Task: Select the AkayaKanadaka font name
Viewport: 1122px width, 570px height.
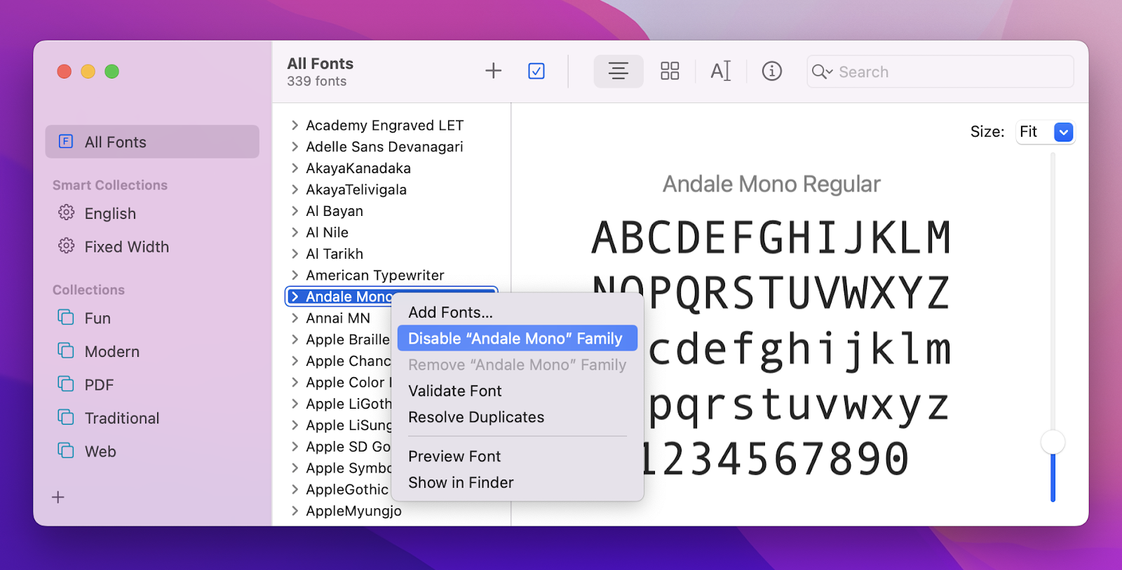Action: (x=358, y=168)
